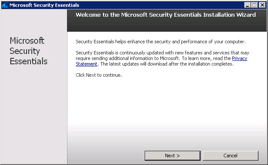Click the word "Security" in left sidebar branding
268x165 pixels.
point(25,51)
